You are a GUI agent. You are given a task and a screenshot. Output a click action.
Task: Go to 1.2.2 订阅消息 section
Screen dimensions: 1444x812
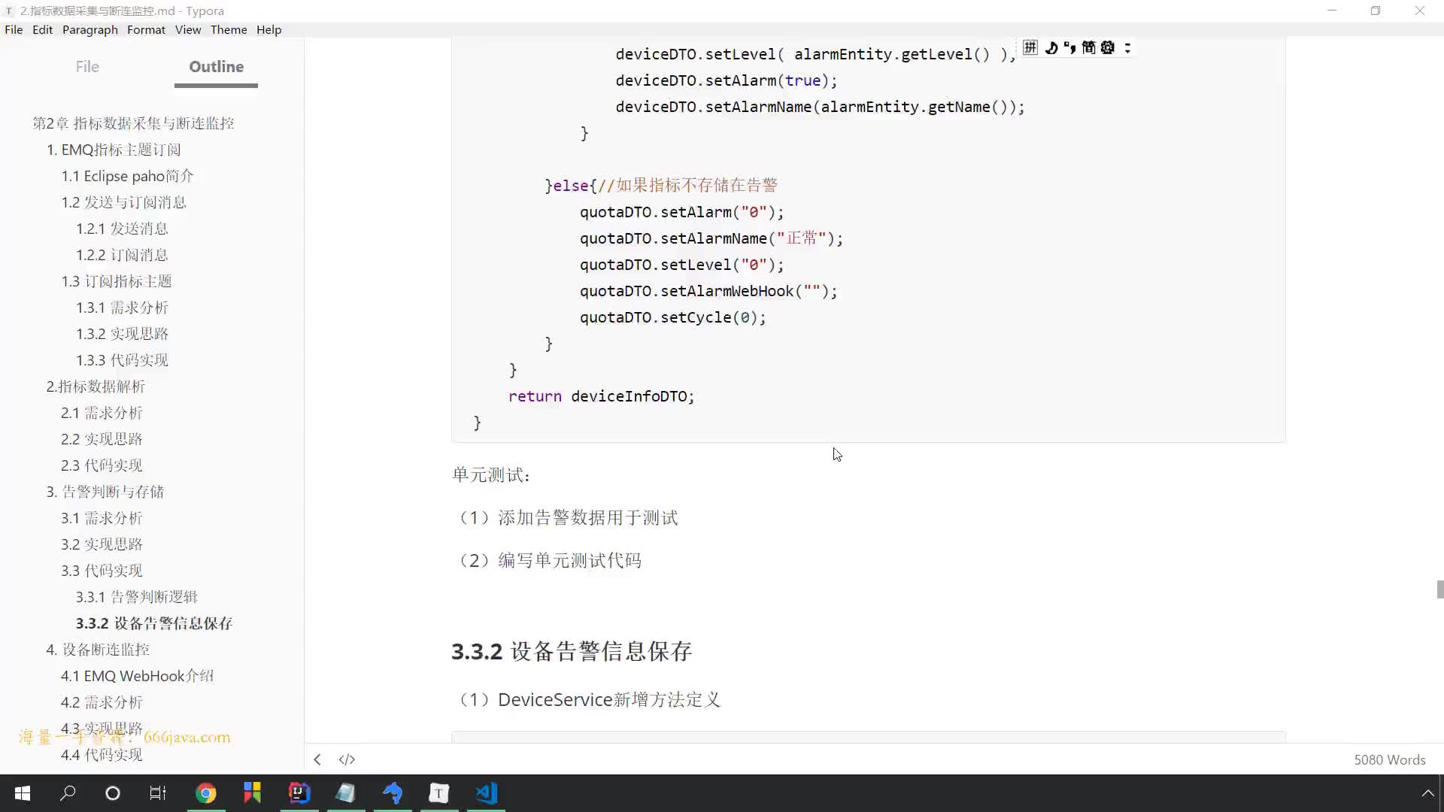pos(122,255)
